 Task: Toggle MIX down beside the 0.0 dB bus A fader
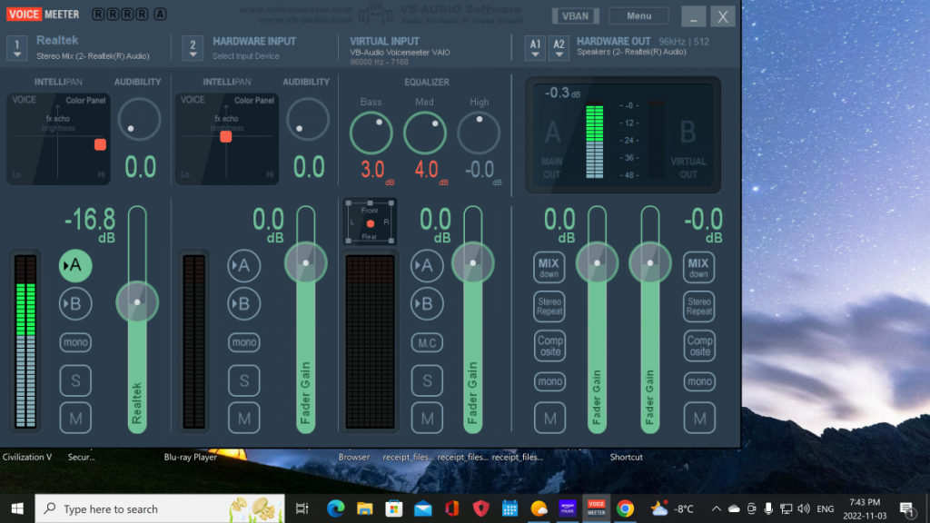(549, 267)
